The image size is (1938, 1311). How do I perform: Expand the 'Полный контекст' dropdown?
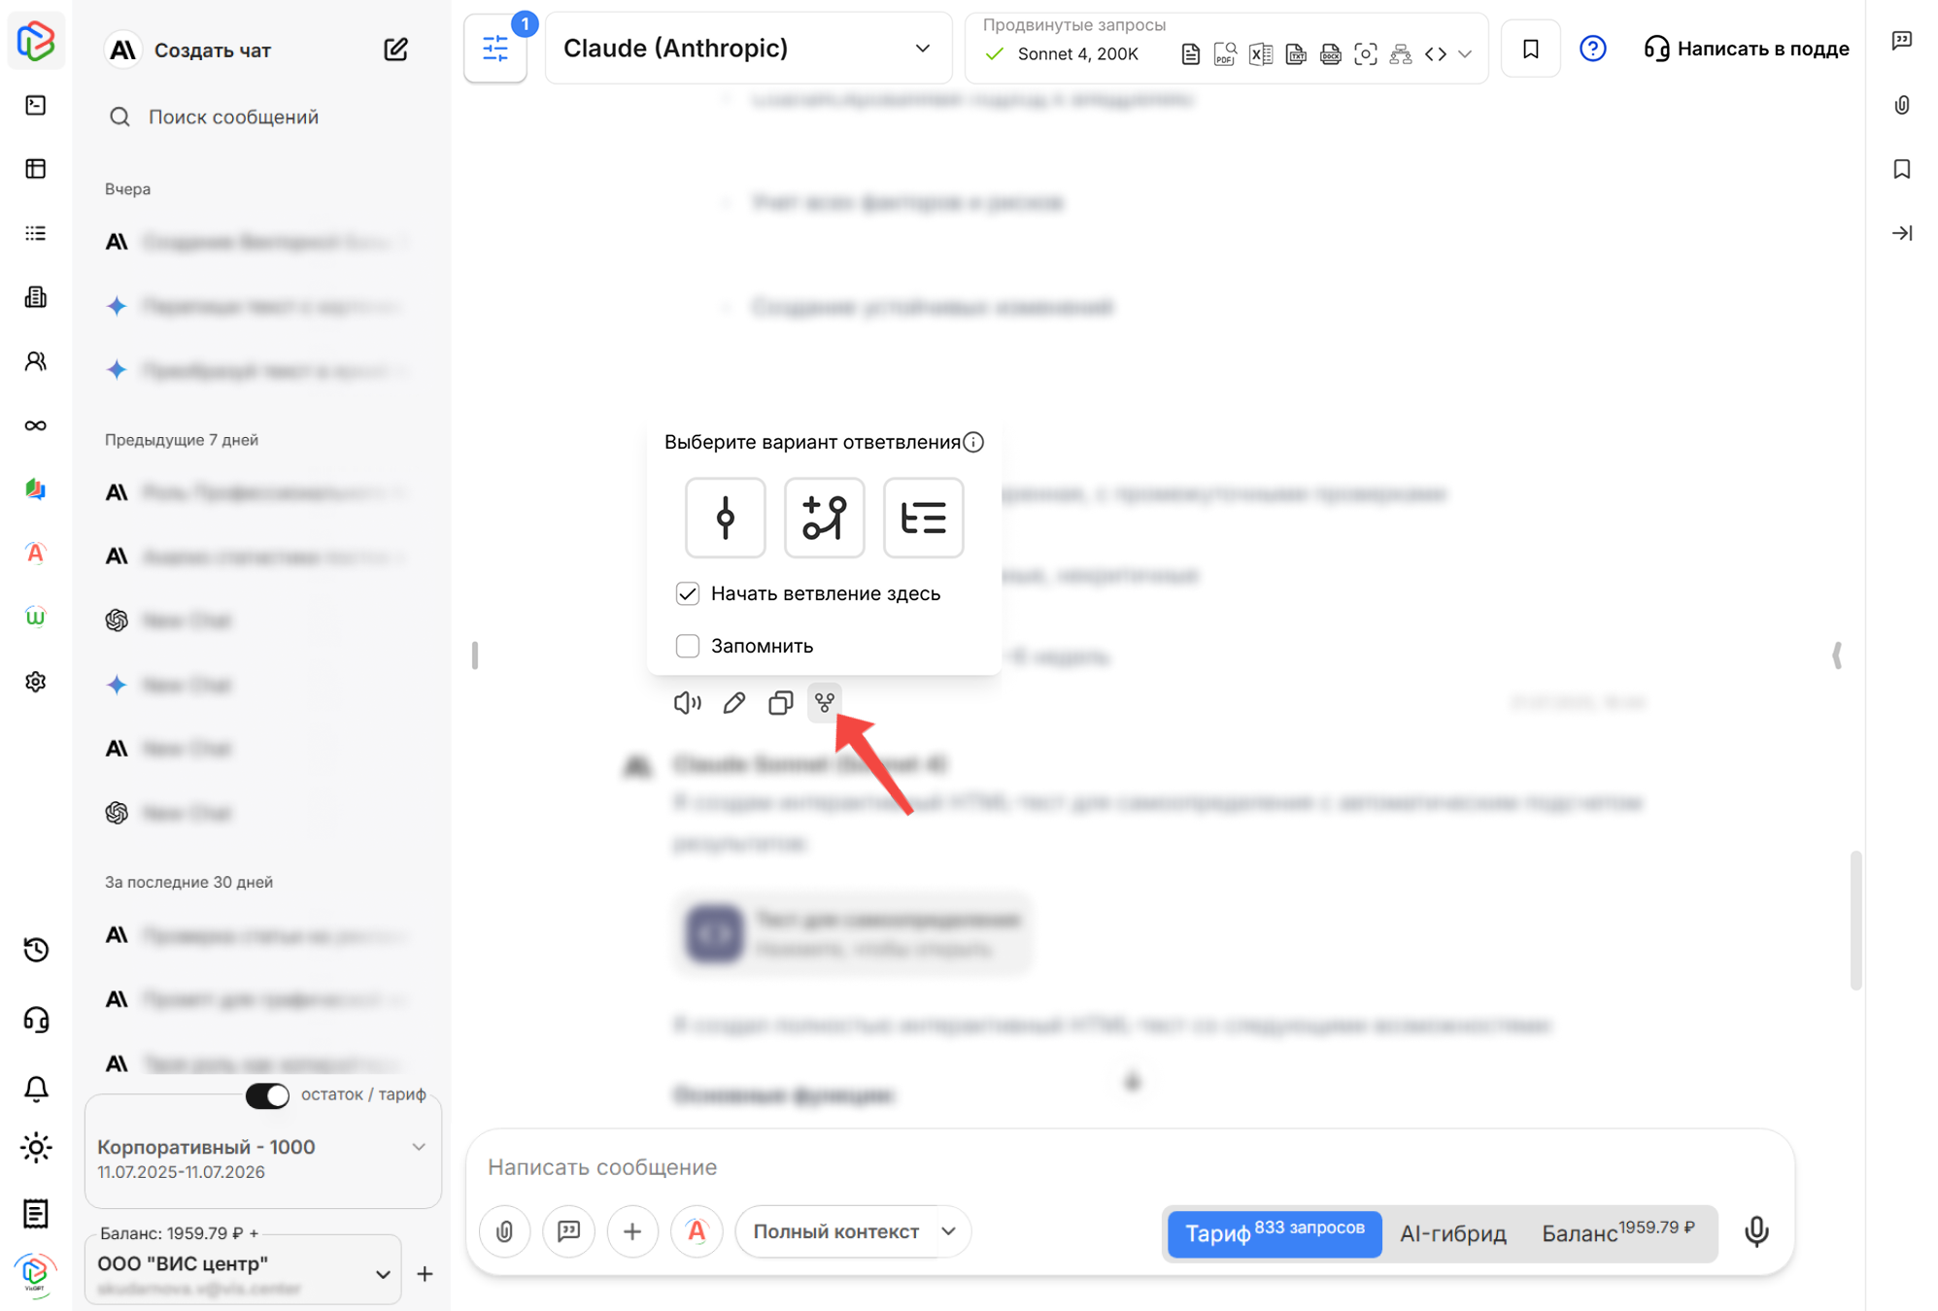click(949, 1231)
